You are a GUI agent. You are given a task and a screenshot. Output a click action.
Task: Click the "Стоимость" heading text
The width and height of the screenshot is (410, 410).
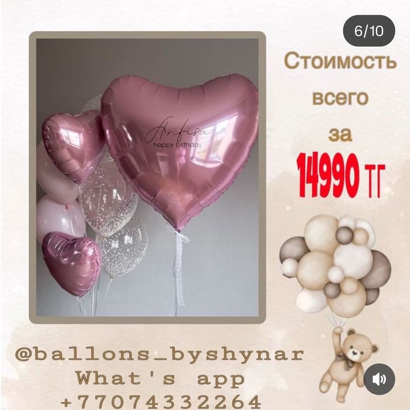click(341, 61)
